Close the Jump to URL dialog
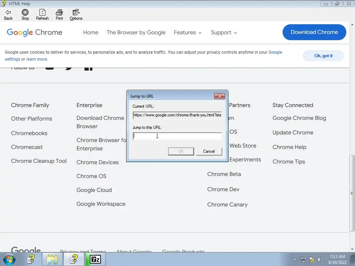The width and height of the screenshot is (355, 266). [219, 96]
